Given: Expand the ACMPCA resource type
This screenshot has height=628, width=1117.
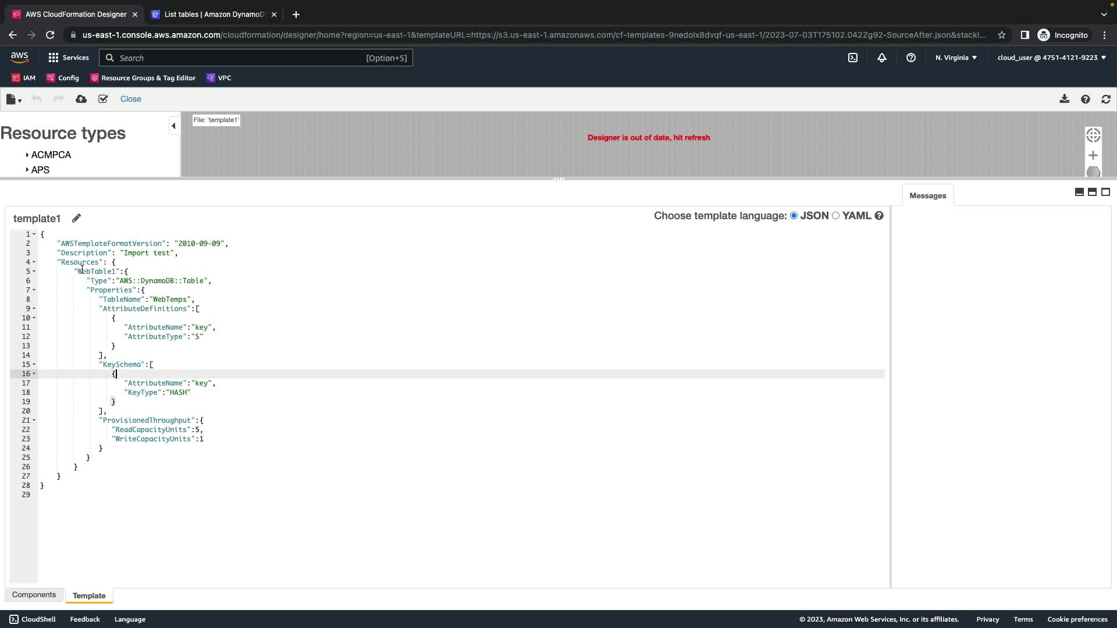Looking at the screenshot, I should [x=27, y=155].
